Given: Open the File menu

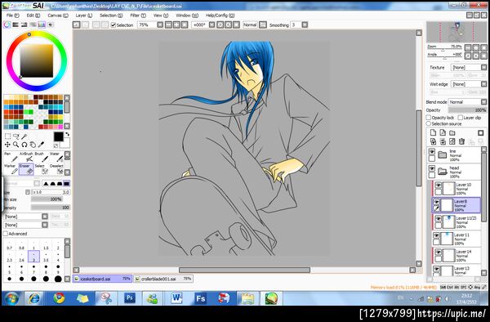Looking at the screenshot, I should (x=12, y=16).
